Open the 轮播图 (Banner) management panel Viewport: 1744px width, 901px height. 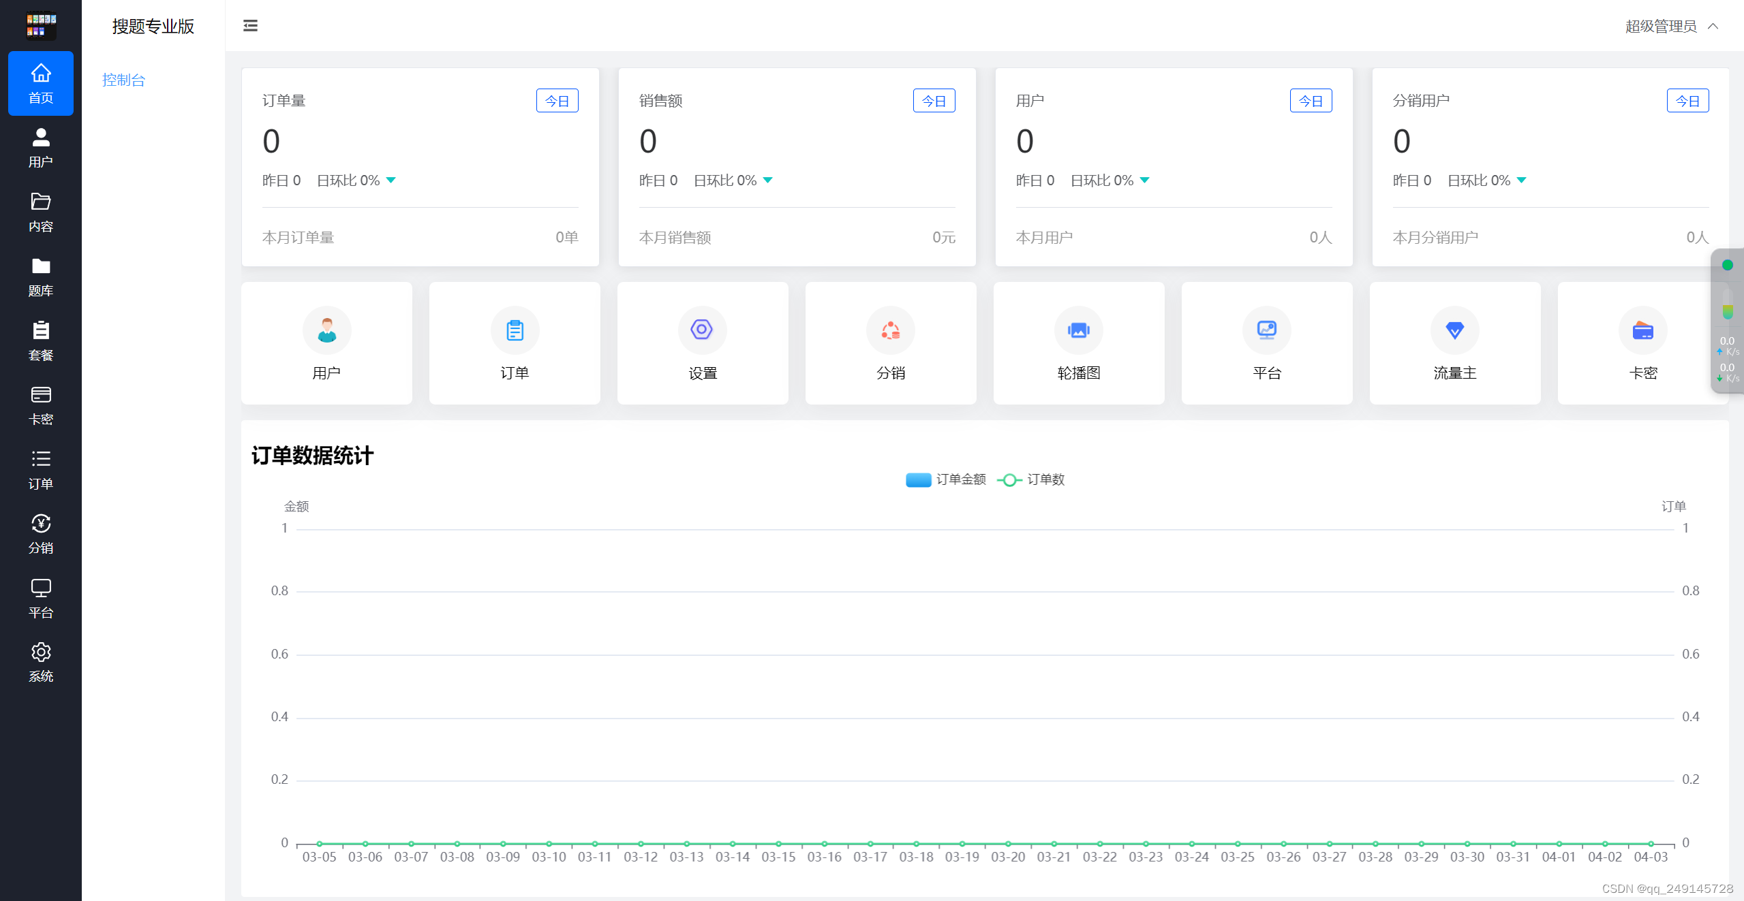click(1077, 345)
